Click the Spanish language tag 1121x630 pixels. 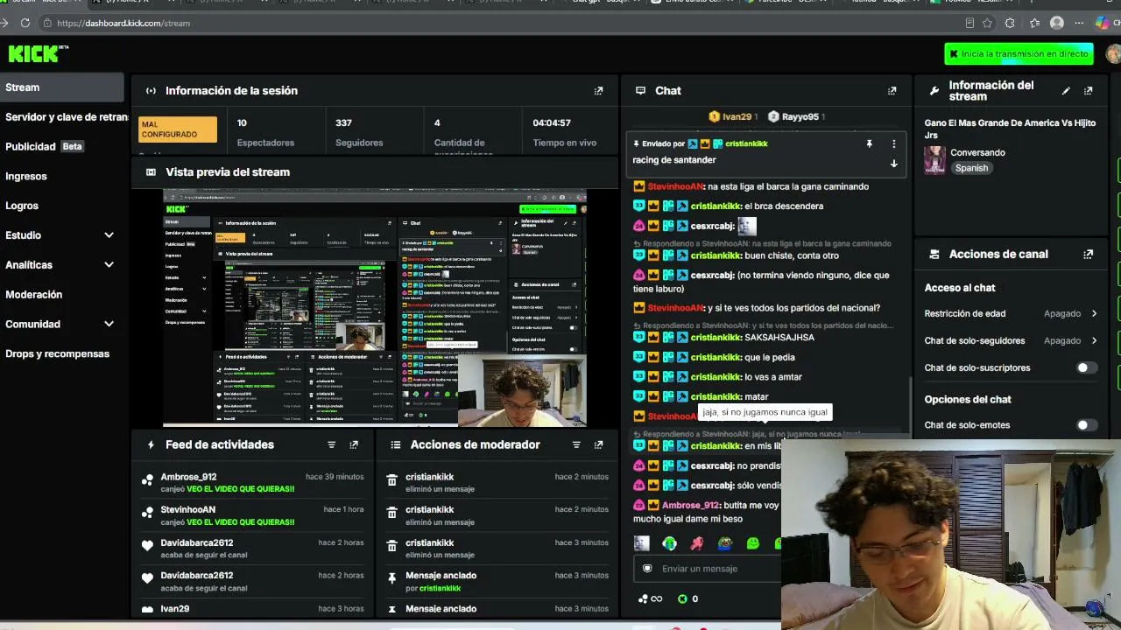(x=971, y=168)
